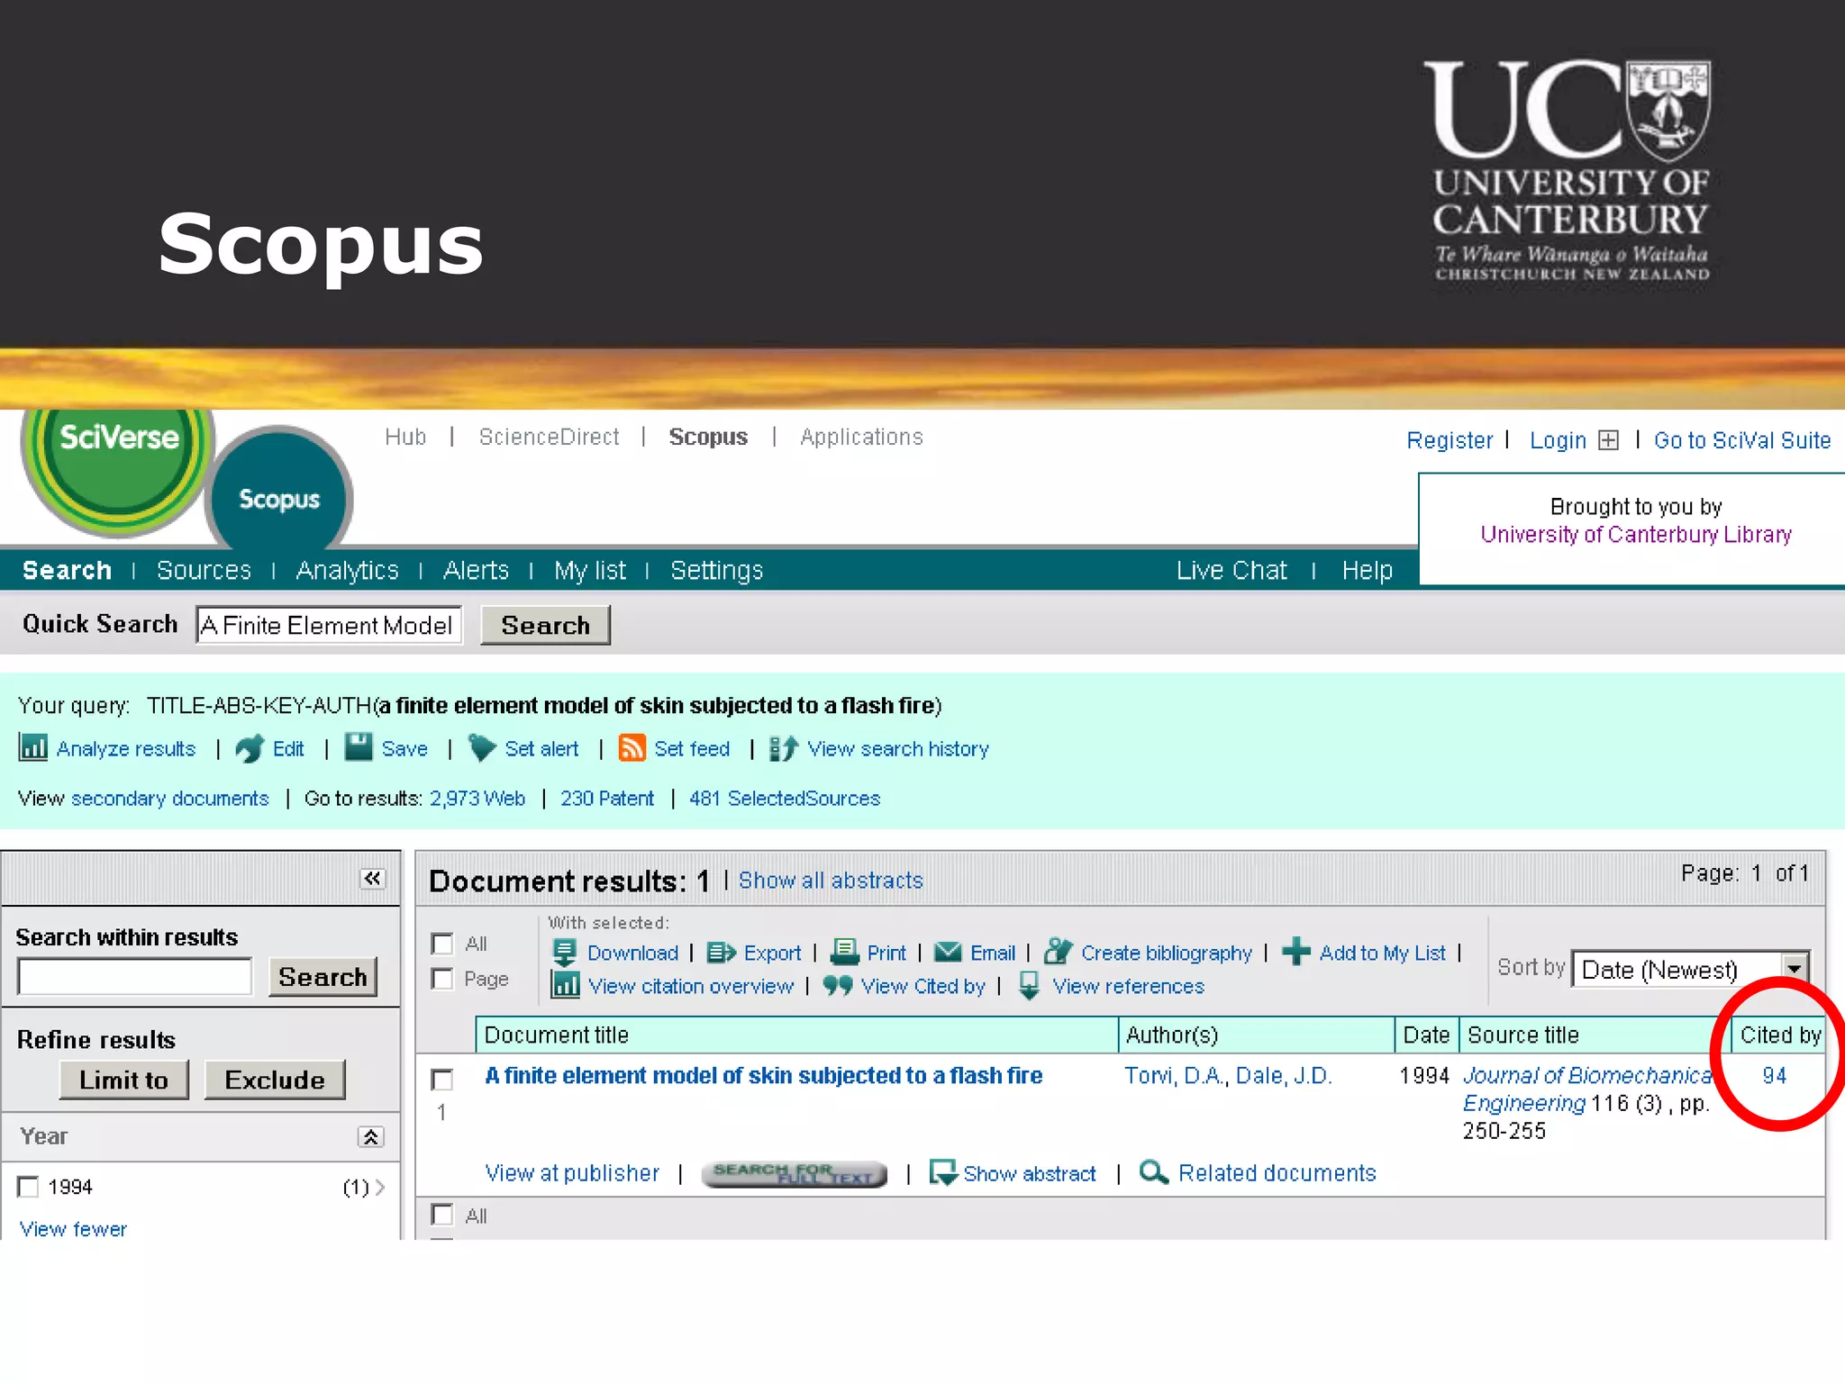Click the 230 Patent link
The image size is (1845, 1383).
(x=607, y=798)
